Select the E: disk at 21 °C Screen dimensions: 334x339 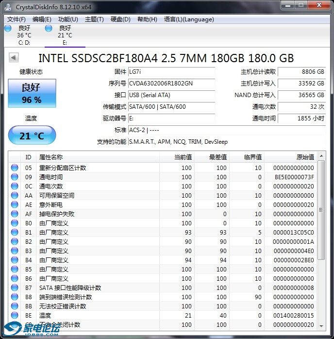click(x=65, y=35)
